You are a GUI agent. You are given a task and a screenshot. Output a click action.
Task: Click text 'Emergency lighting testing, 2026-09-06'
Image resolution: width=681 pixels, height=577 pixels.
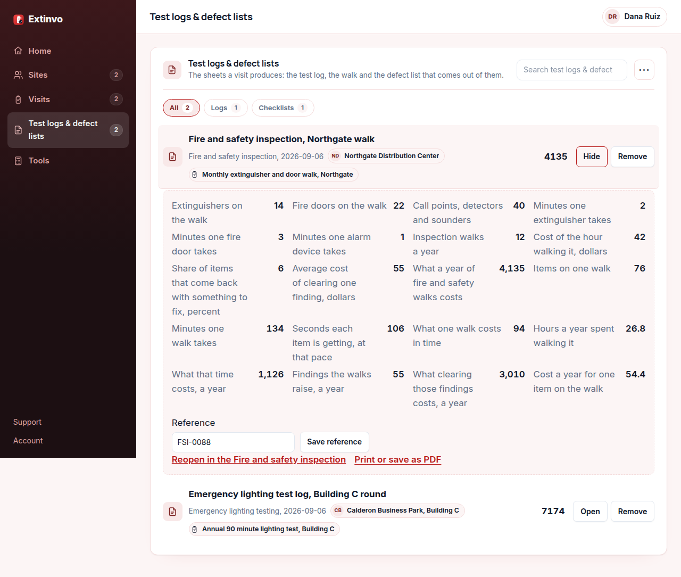257,511
